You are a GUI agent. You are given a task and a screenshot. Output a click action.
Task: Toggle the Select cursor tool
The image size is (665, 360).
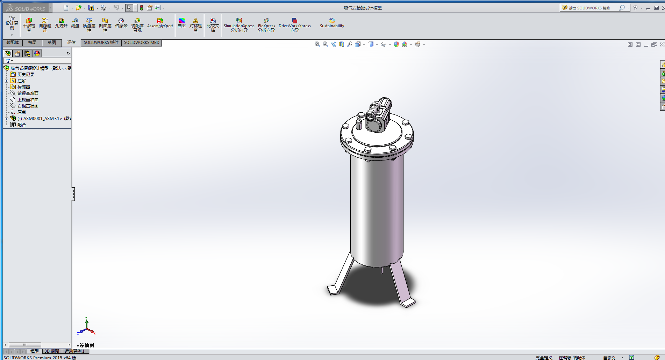[129, 8]
